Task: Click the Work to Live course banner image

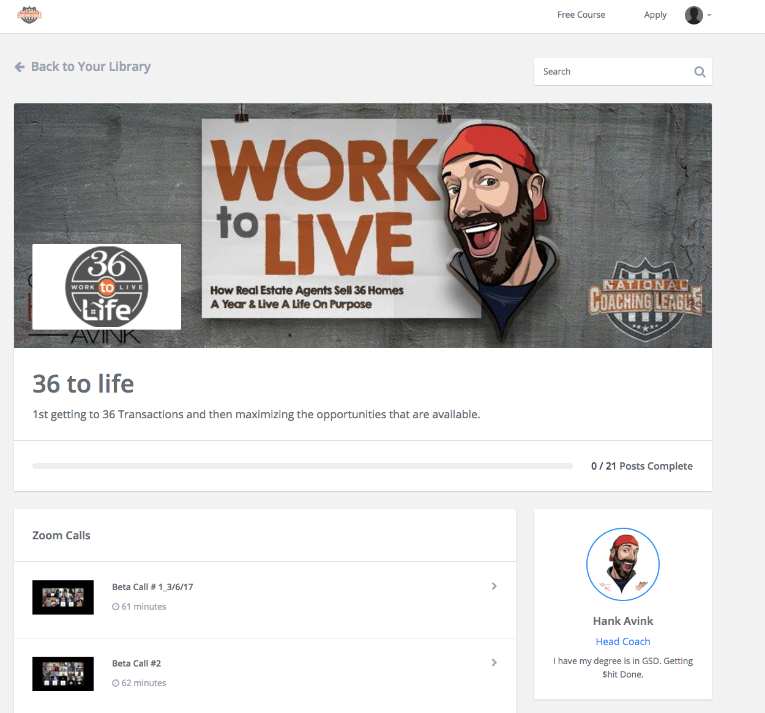Action: click(362, 226)
